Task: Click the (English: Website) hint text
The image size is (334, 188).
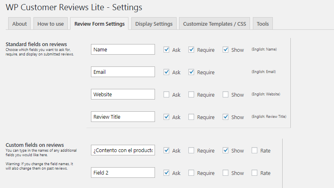Action: 266,94
